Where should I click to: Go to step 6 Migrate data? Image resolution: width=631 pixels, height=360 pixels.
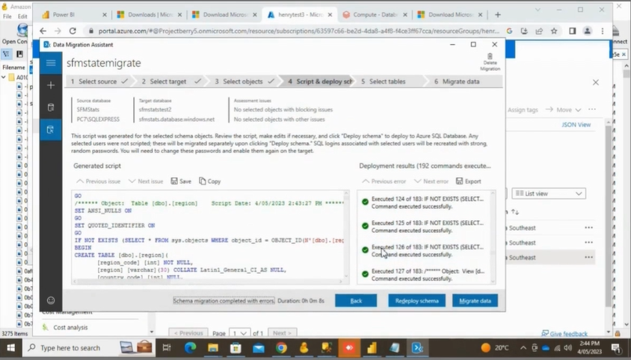click(461, 81)
